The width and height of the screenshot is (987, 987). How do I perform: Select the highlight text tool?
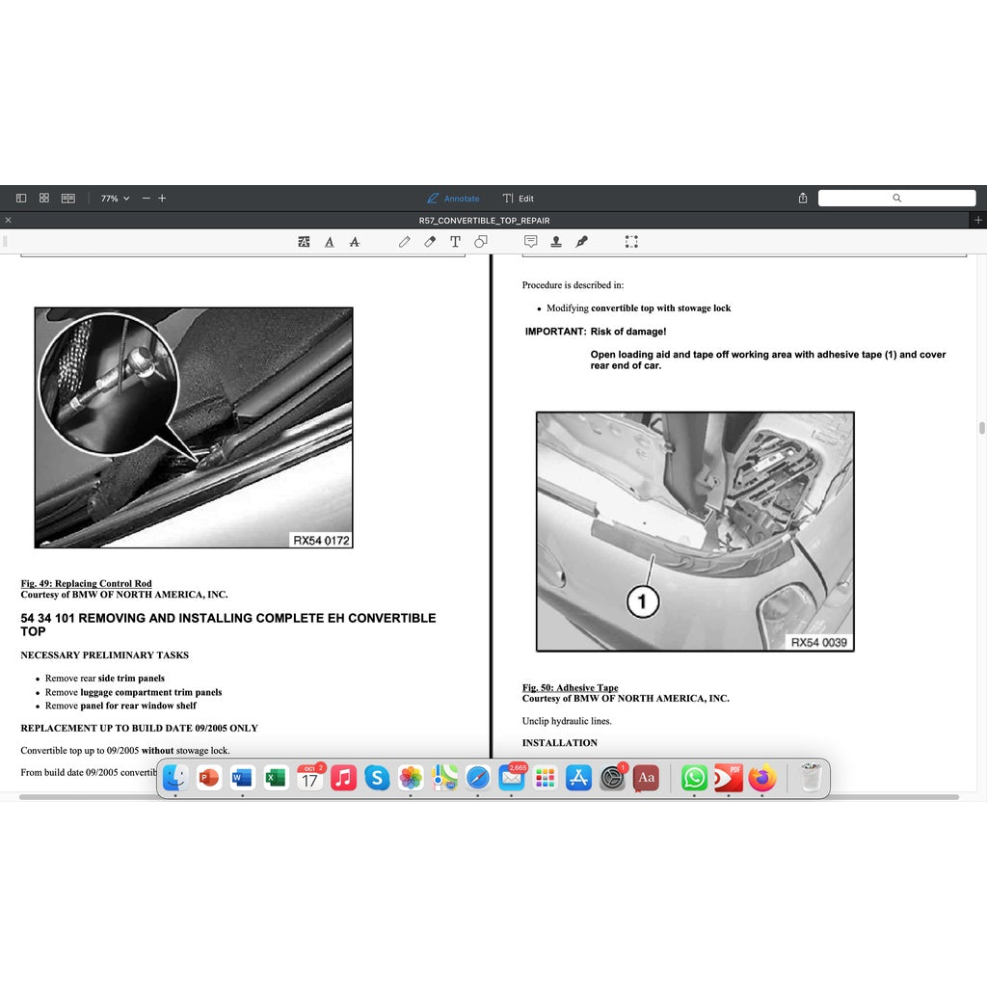click(x=305, y=242)
